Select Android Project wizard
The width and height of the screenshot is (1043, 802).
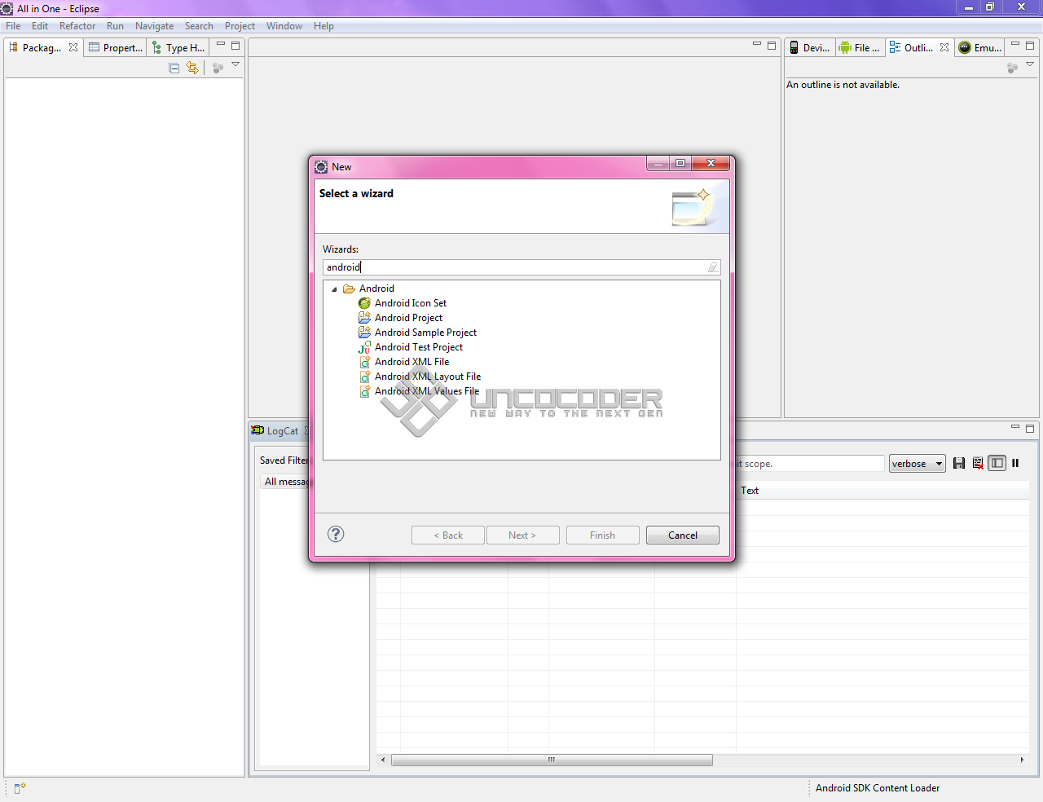(408, 318)
